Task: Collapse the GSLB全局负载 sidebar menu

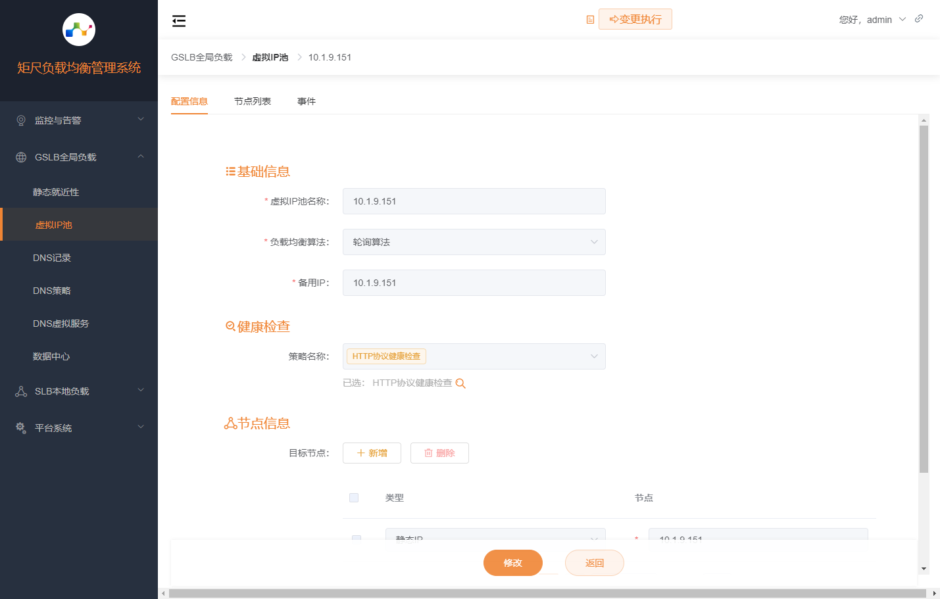Action: pyautogui.click(x=79, y=157)
